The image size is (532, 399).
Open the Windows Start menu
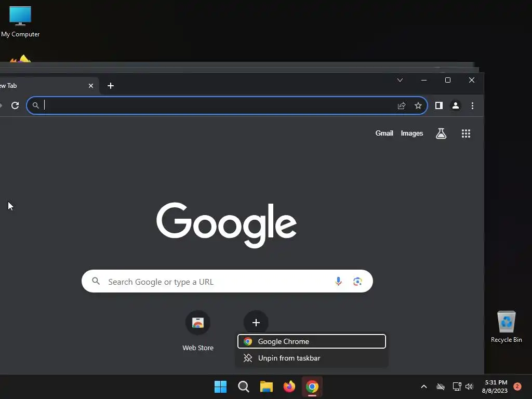click(x=220, y=387)
